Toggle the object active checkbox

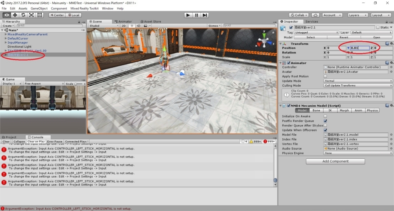(291, 27)
